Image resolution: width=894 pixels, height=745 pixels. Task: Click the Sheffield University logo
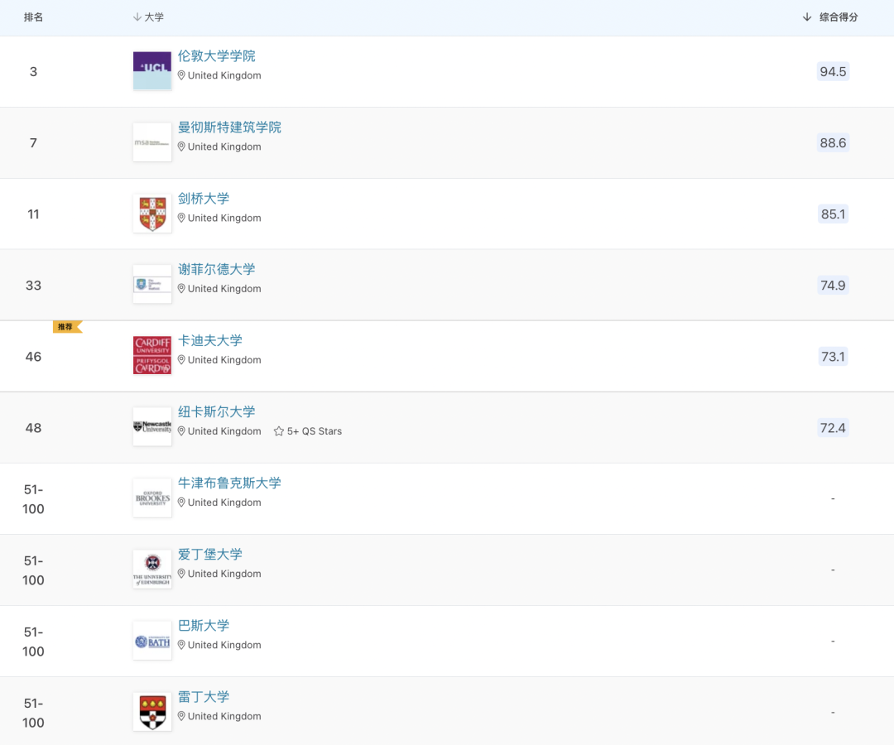click(x=152, y=284)
